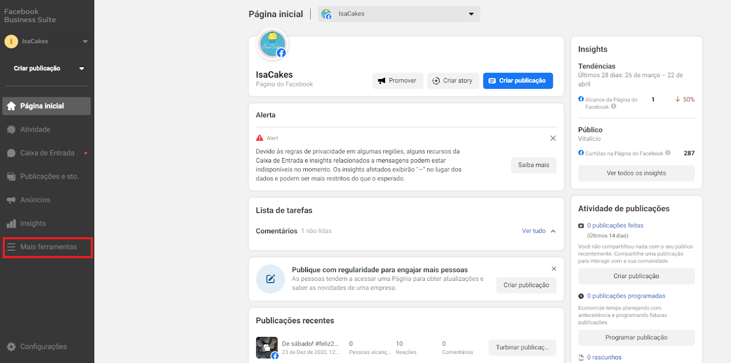Click the red Alert warning icon
This screenshot has height=363, width=731.
pyautogui.click(x=260, y=138)
